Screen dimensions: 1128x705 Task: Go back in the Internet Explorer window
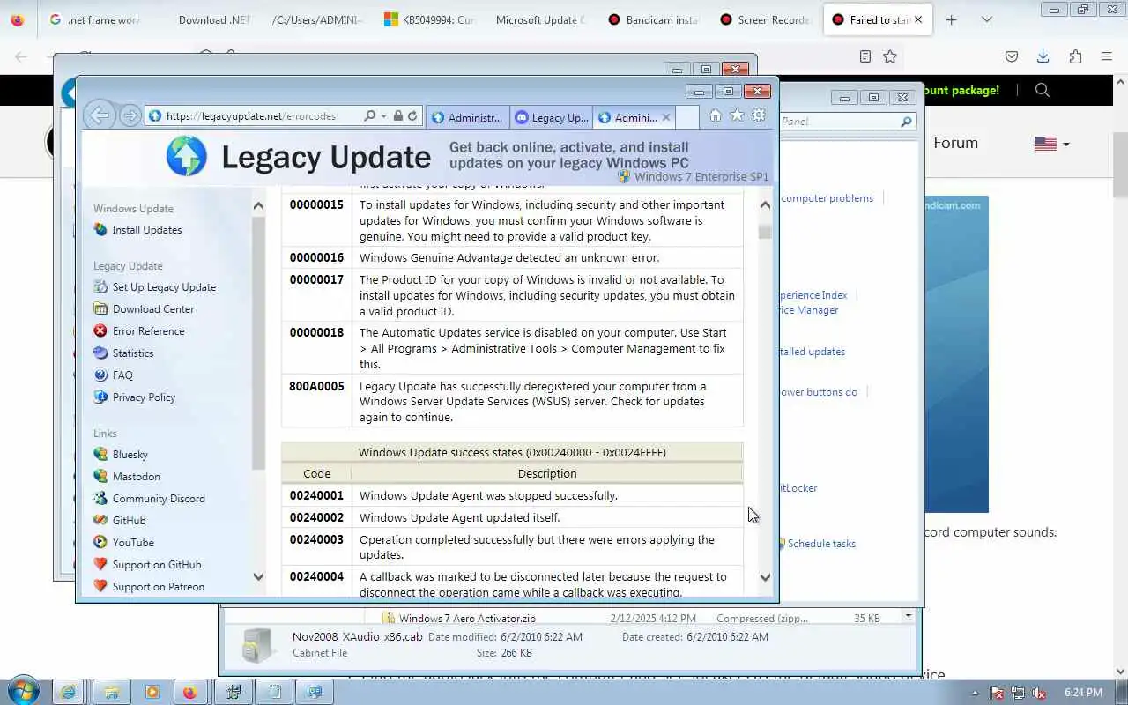point(99,115)
